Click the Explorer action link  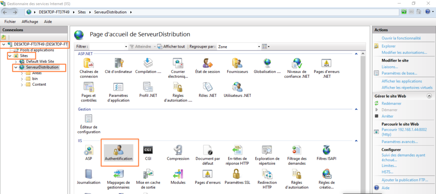pos(388,46)
